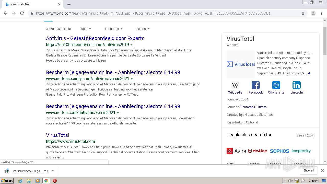Click 'Hoe de beste antivirus software te kiezen'
The height and width of the screenshot is (184, 327).
(x=76, y=61)
